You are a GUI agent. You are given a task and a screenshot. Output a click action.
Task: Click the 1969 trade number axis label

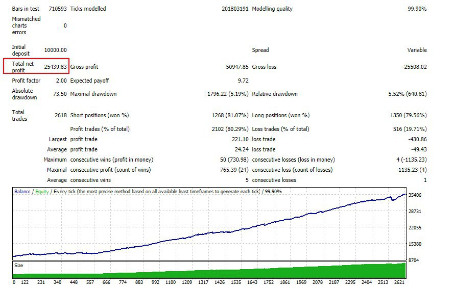pyautogui.click(x=301, y=282)
